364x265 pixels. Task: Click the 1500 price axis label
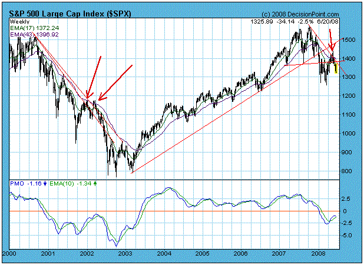[349, 40]
